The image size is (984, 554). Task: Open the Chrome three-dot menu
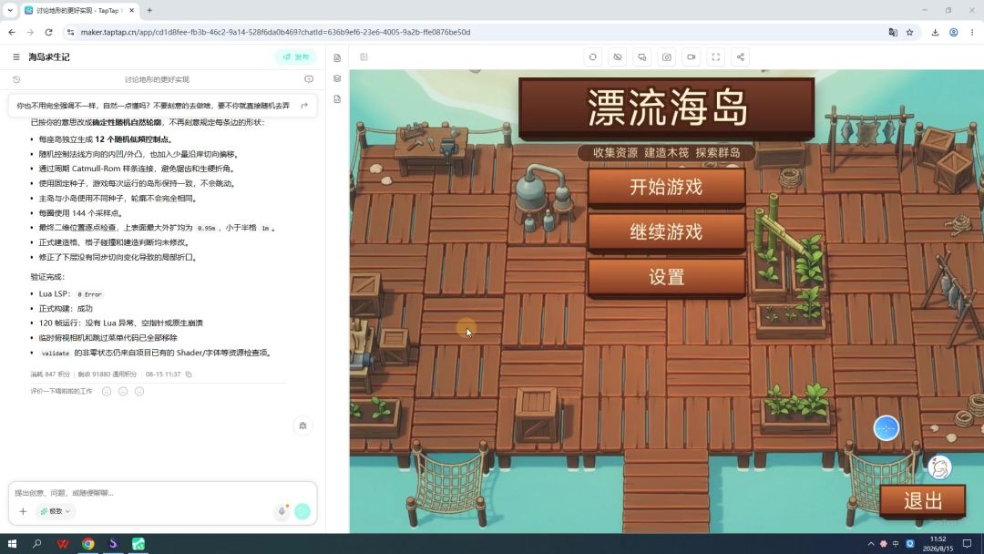[972, 32]
